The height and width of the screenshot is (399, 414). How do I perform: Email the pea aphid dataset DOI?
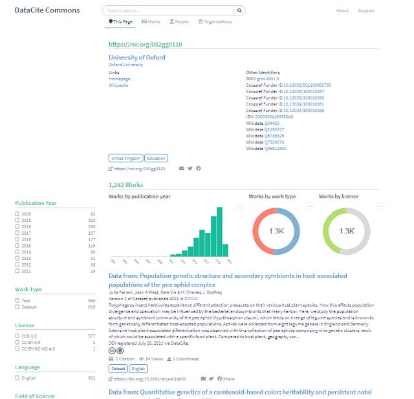pyautogui.click(x=203, y=379)
